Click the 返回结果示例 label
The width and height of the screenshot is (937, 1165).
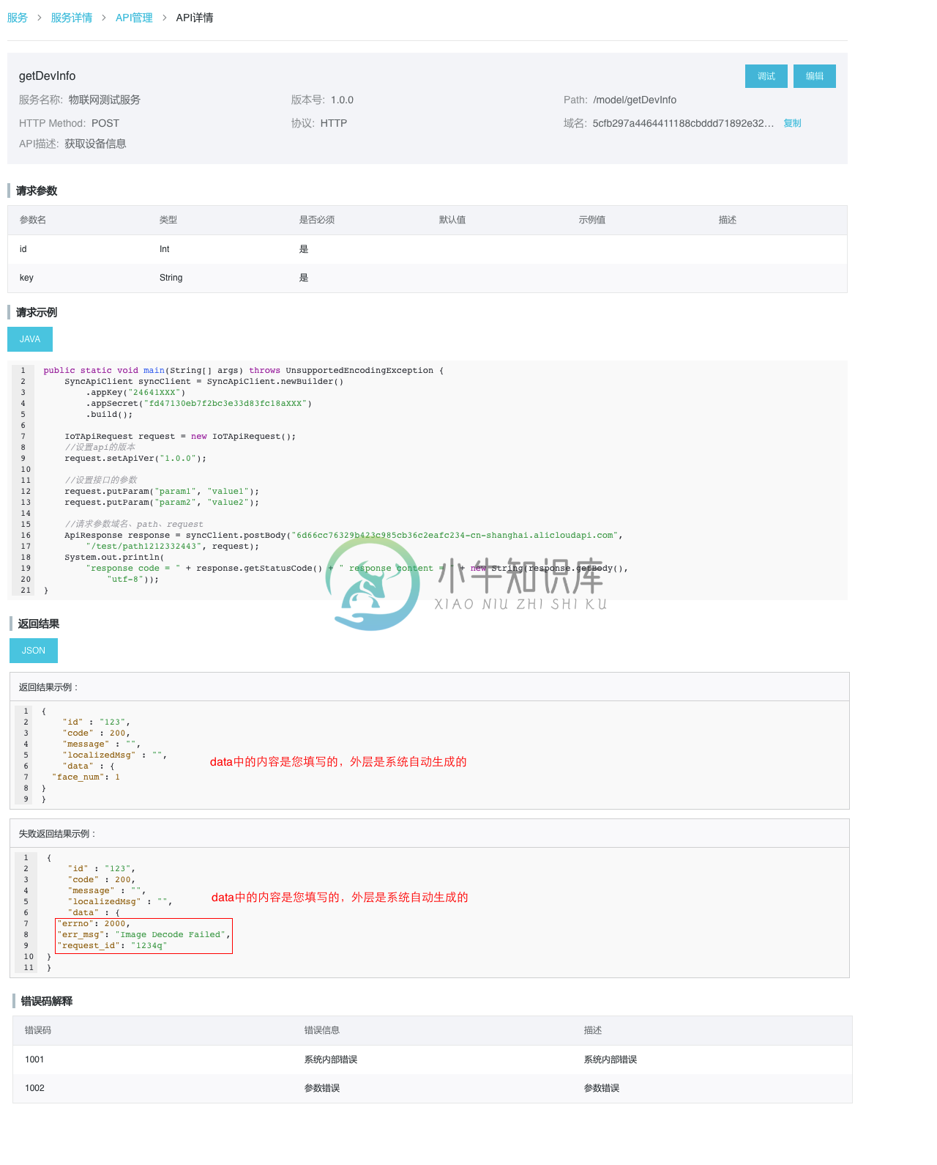click(48, 687)
